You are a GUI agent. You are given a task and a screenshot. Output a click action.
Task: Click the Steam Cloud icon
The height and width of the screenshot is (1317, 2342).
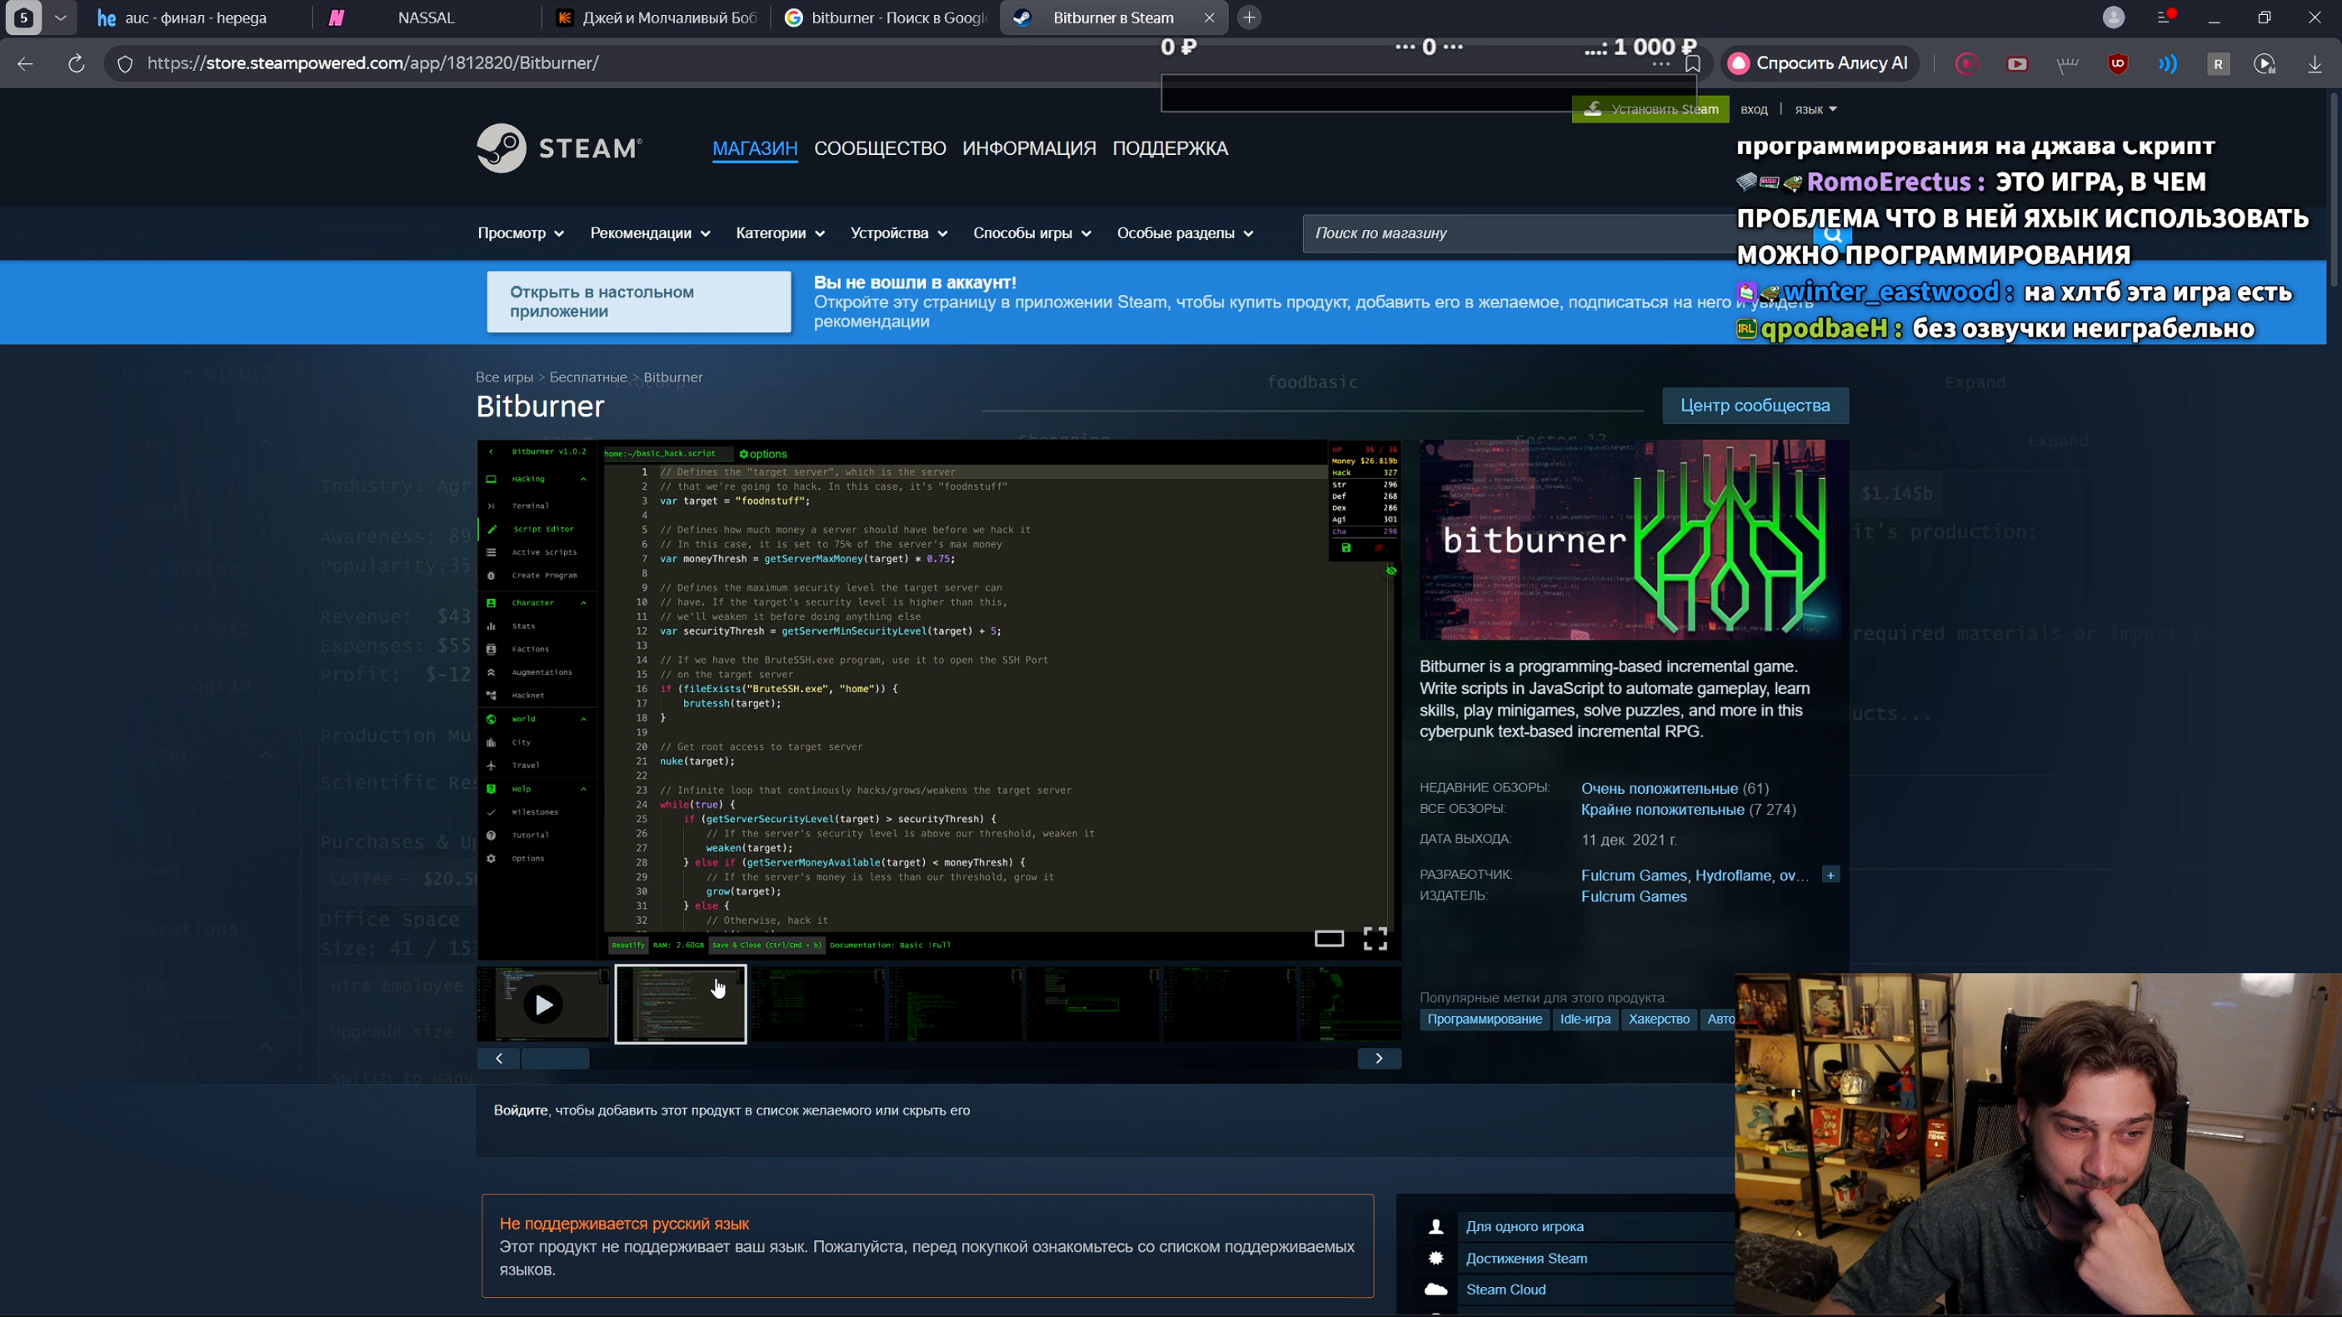coord(1436,1289)
